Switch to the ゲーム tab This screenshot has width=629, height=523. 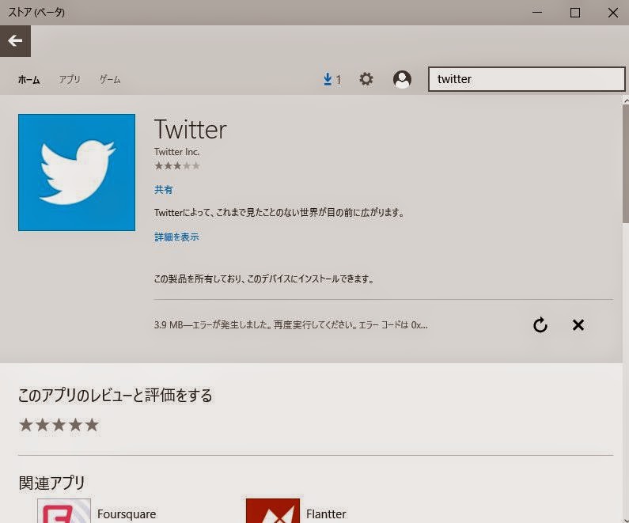tap(110, 79)
